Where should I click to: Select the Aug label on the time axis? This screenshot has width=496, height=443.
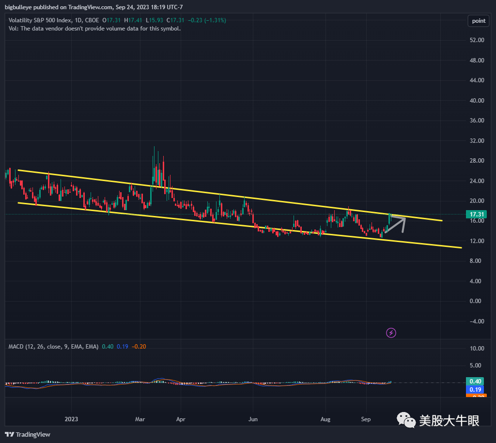pos(325,418)
